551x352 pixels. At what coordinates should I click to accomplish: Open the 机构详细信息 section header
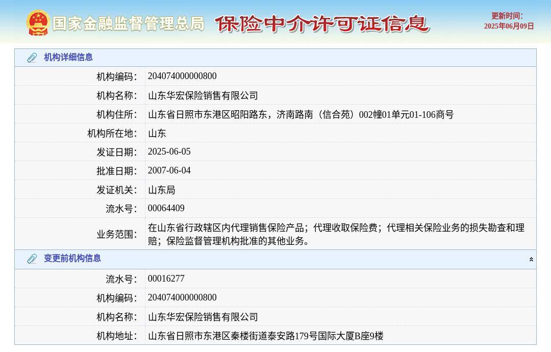pos(275,58)
